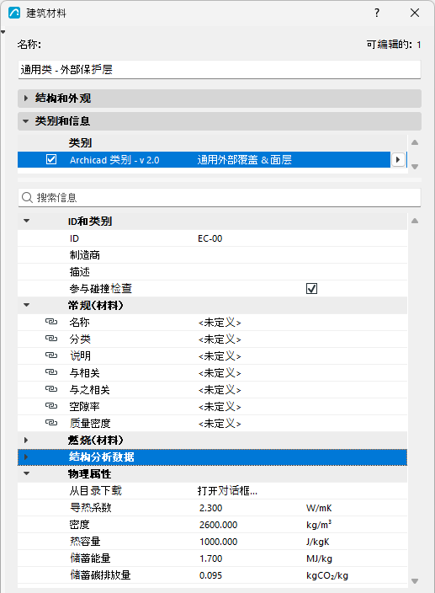Click the Archicad logo in title bar
435x593 pixels.
coord(14,13)
